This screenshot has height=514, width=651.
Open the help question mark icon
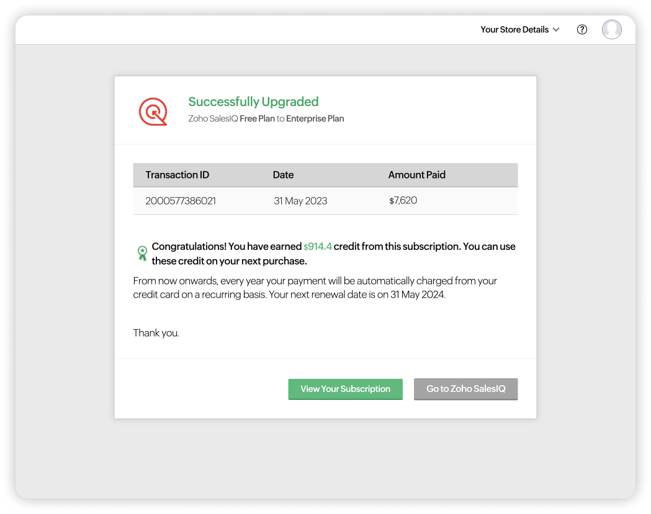pyautogui.click(x=581, y=30)
